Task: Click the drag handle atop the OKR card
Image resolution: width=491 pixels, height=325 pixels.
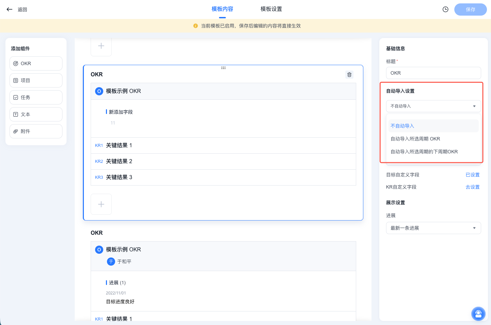Action: click(223, 68)
